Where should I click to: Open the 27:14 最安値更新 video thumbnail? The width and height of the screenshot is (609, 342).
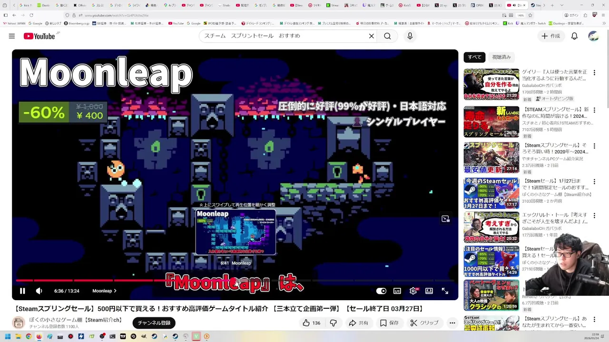491,157
